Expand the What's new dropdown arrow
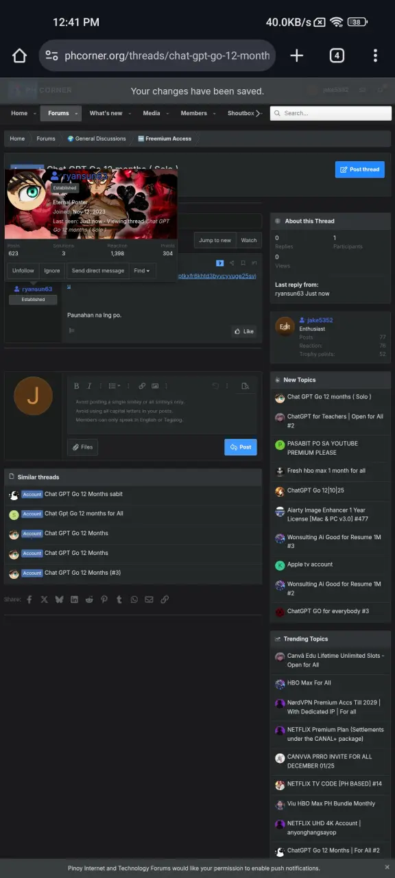Screen dimensions: 395x878 [130, 114]
